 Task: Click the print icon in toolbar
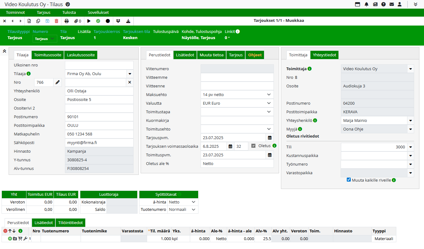[66, 21]
